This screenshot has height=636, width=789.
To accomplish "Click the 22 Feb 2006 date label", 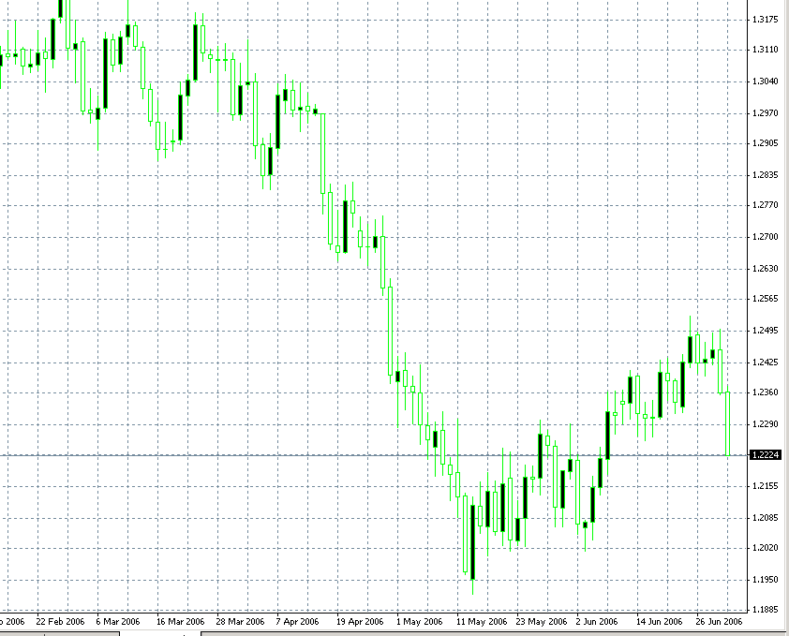I will click(x=60, y=622).
